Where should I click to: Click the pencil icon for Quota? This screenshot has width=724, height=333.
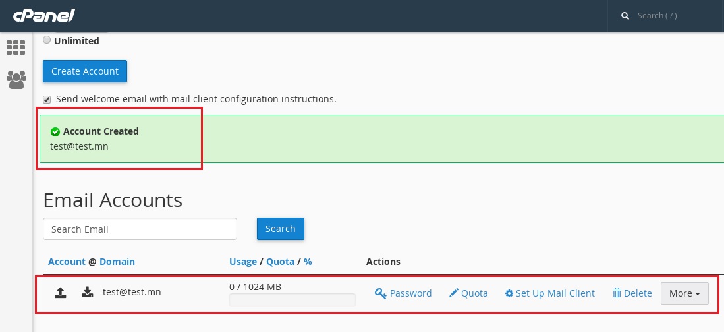(x=453, y=293)
